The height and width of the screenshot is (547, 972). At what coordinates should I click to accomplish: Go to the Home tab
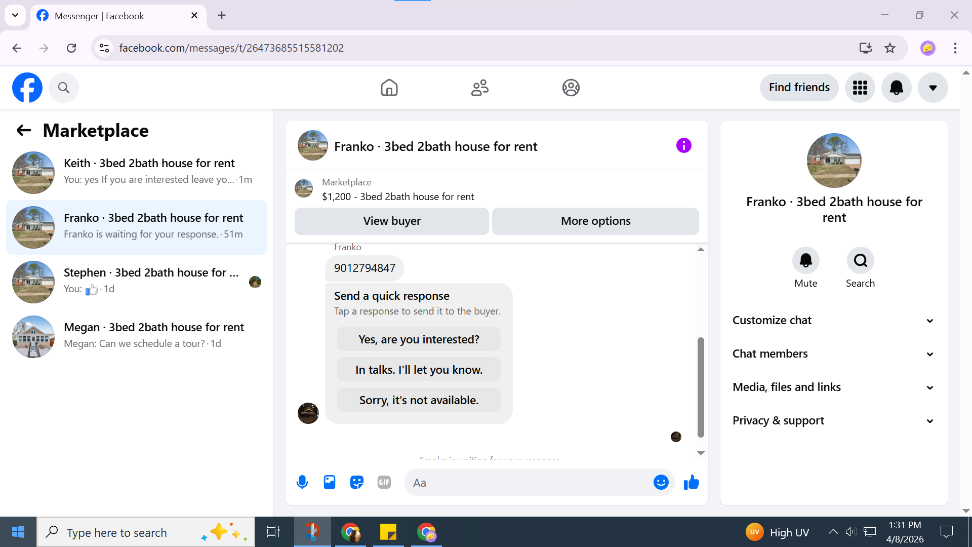[389, 88]
